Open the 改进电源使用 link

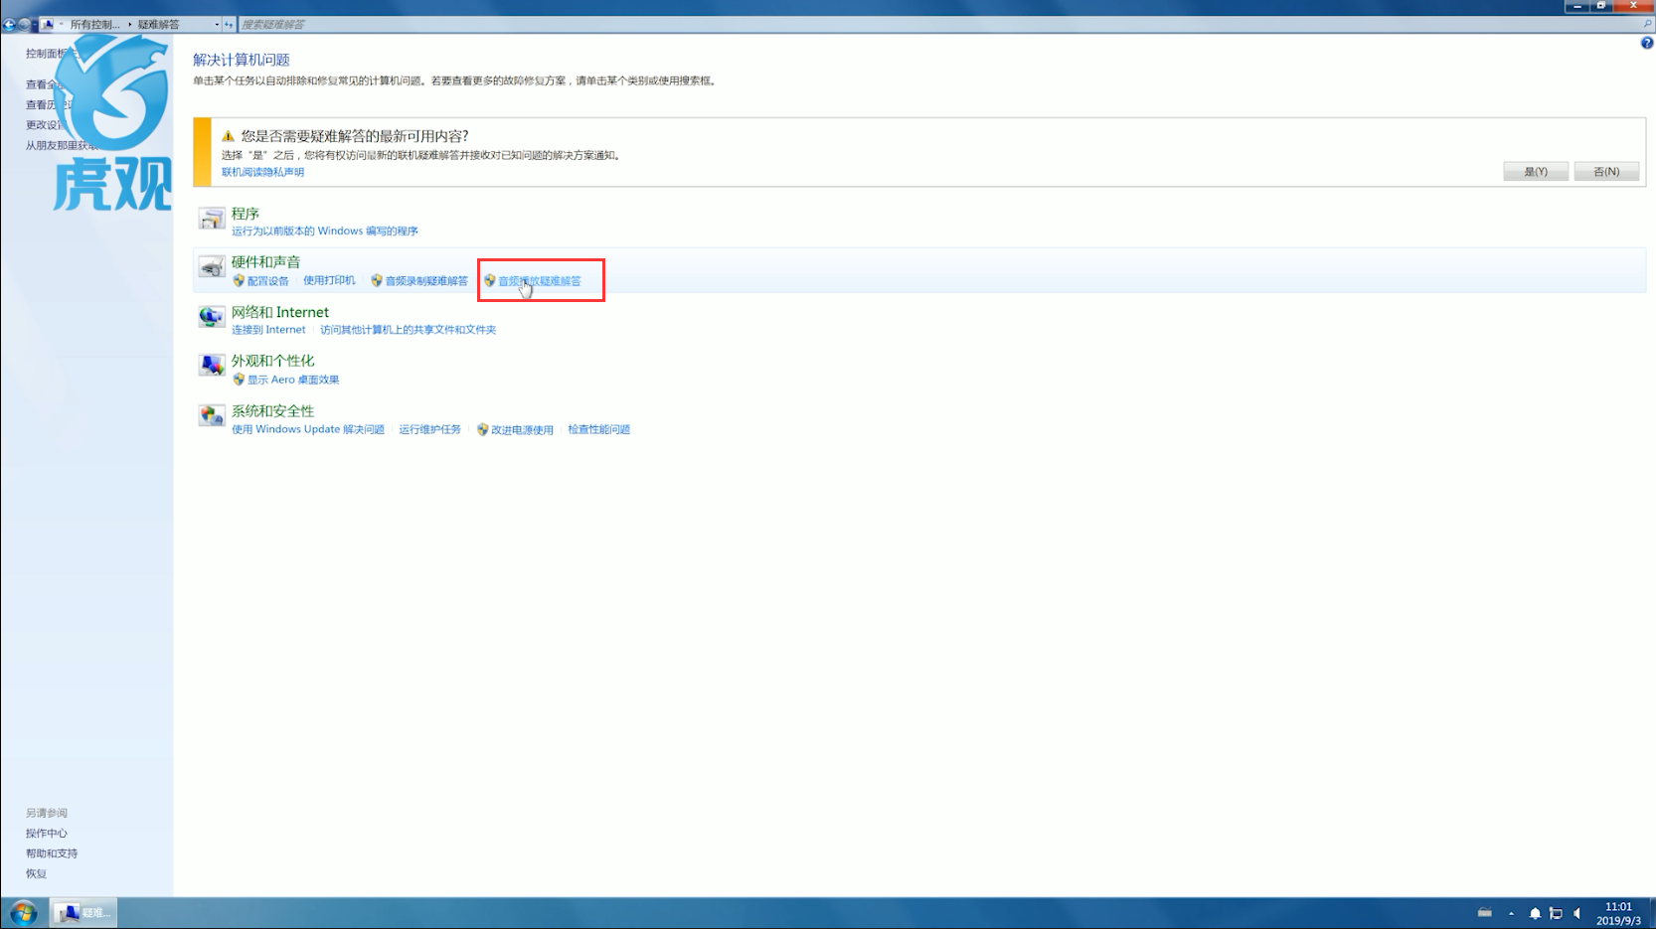[x=522, y=430]
